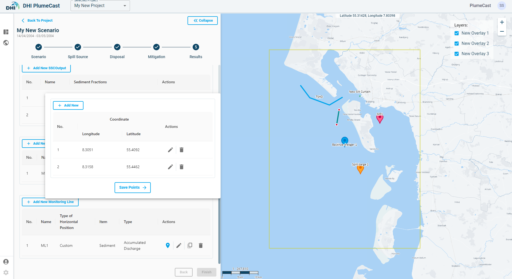512x279 pixels.
Task: Open the My New Project dropdown
Action: [x=100, y=6]
